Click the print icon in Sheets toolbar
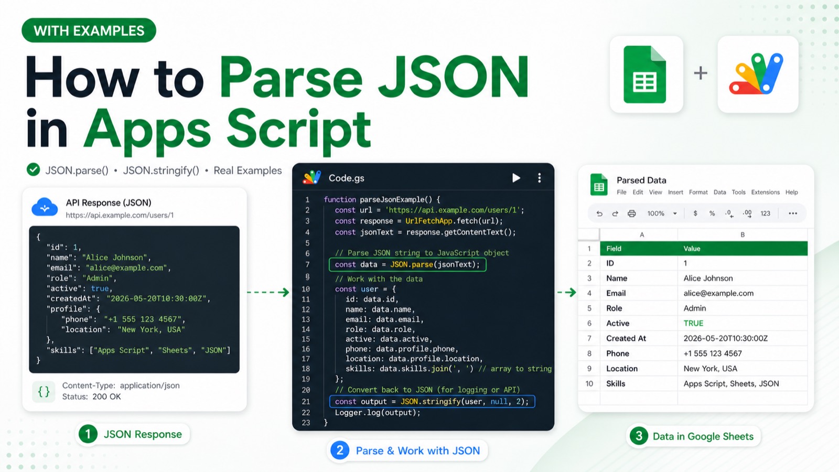The image size is (839, 472). tap(631, 213)
